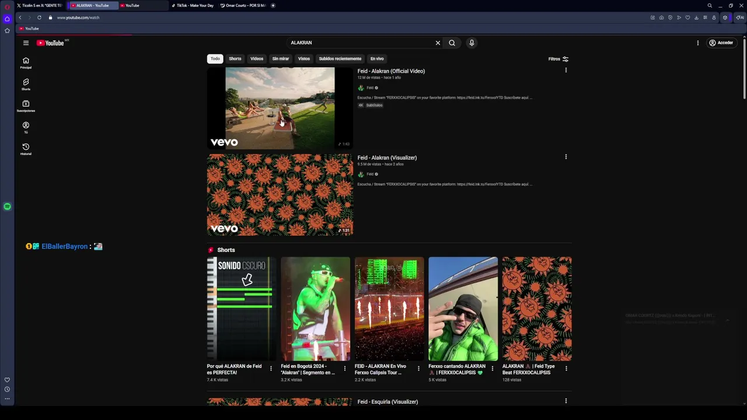
Task: Open FEID - ALAKRAN En Vivo short thumbnail
Action: (x=389, y=309)
